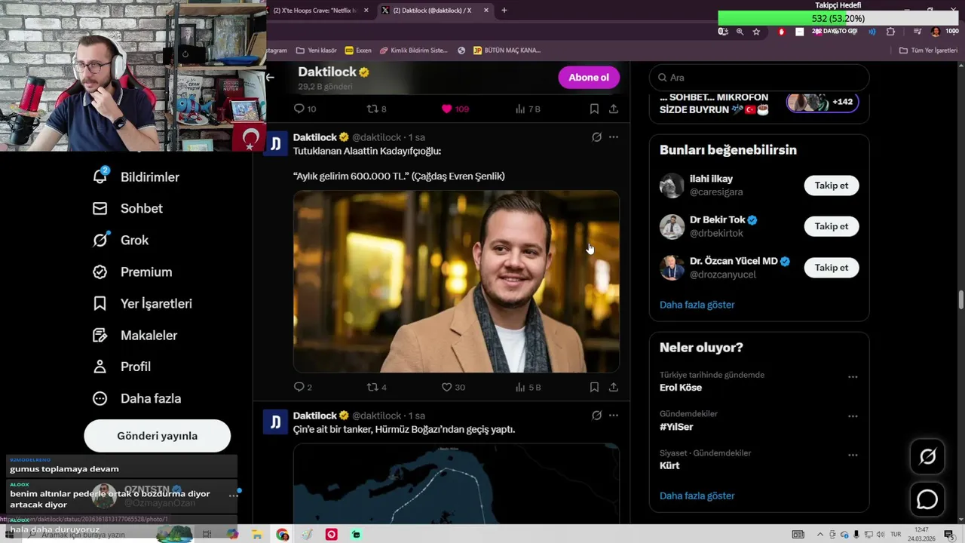Open more options for Erol Köse trend
This screenshot has width=965, height=543.
853,377
